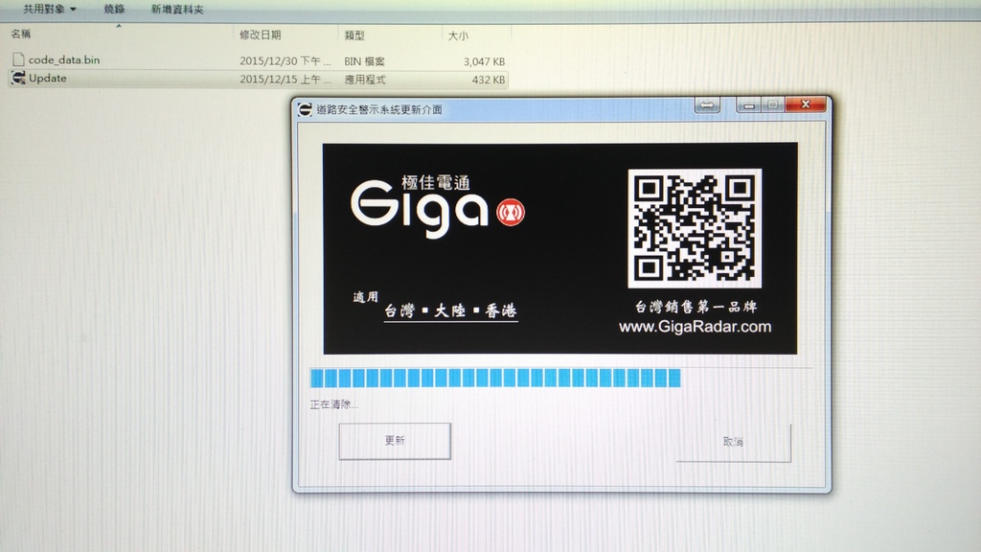The height and width of the screenshot is (552, 981).
Task: Click the www.GigaRadar.com text
Action: tap(695, 327)
